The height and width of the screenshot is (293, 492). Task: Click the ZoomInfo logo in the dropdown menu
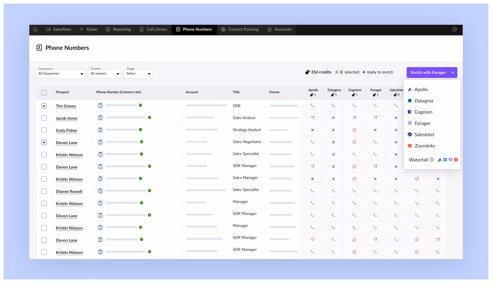pyautogui.click(x=410, y=146)
